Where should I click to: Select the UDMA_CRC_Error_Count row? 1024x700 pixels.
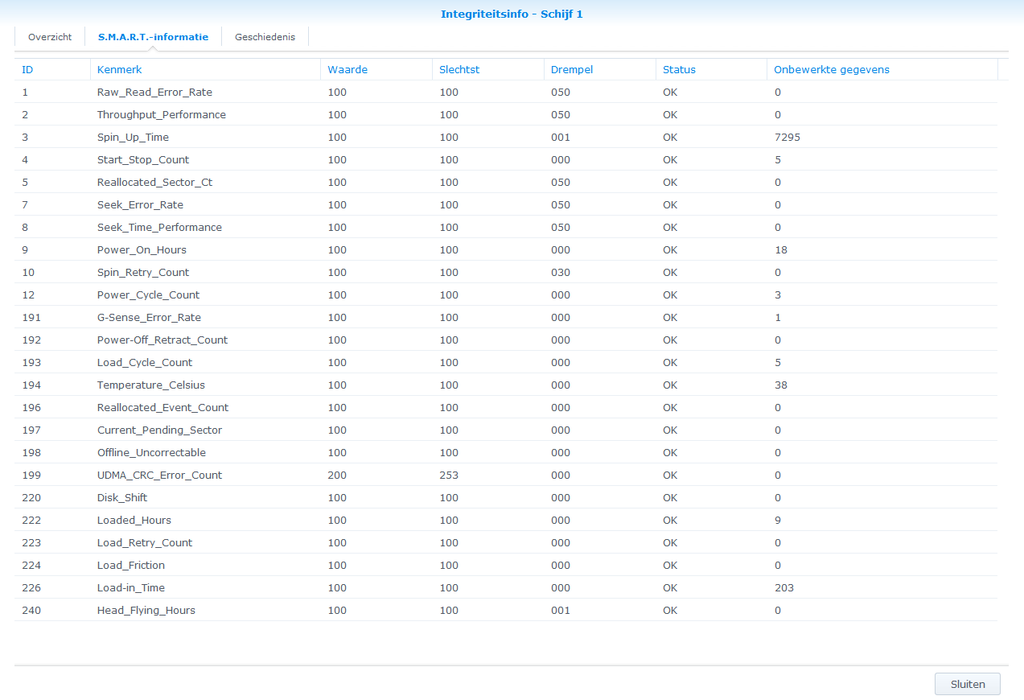159,475
